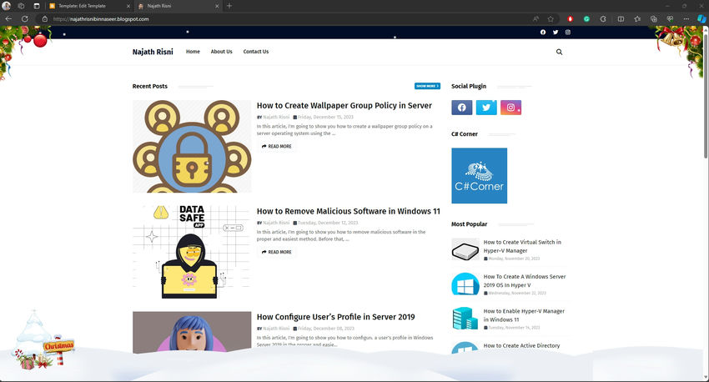Open the Instagram icon in the top bar
The height and width of the screenshot is (382, 709).
[x=568, y=32]
